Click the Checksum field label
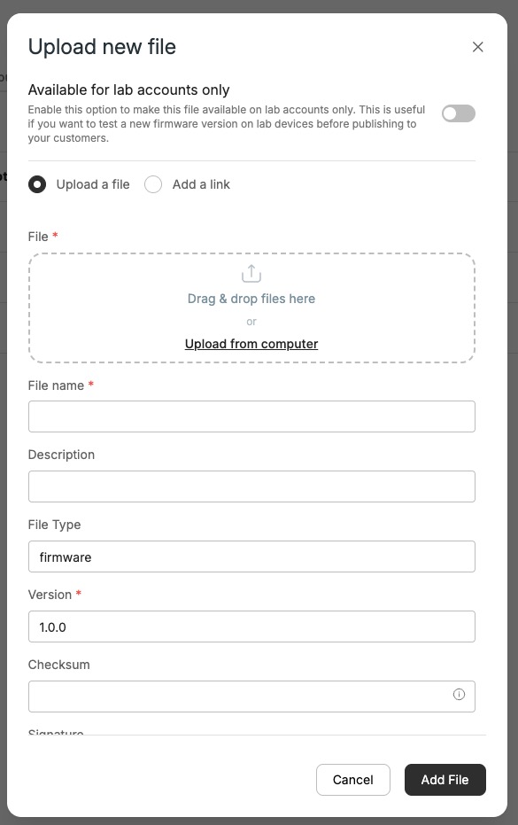The image size is (518, 825). click(x=59, y=665)
